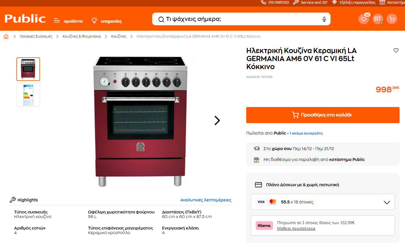Click the search magnifier icon
Image resolution: width=405 pixels, height=243 pixels.
pyautogui.click(x=161, y=20)
